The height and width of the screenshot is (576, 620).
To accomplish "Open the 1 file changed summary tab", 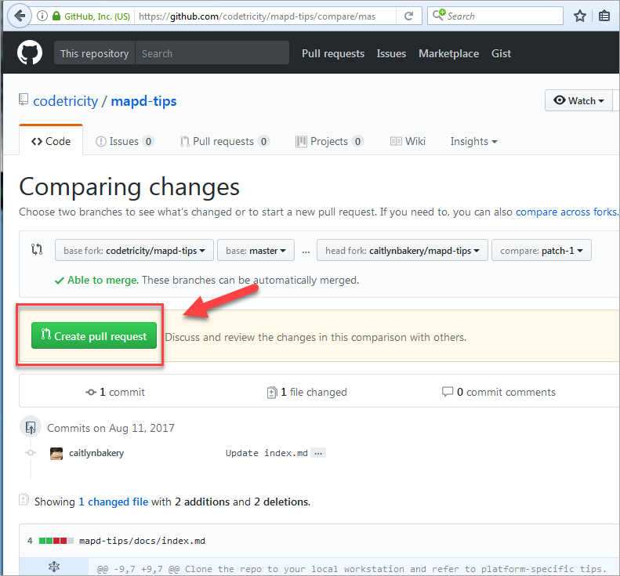I will coord(306,392).
